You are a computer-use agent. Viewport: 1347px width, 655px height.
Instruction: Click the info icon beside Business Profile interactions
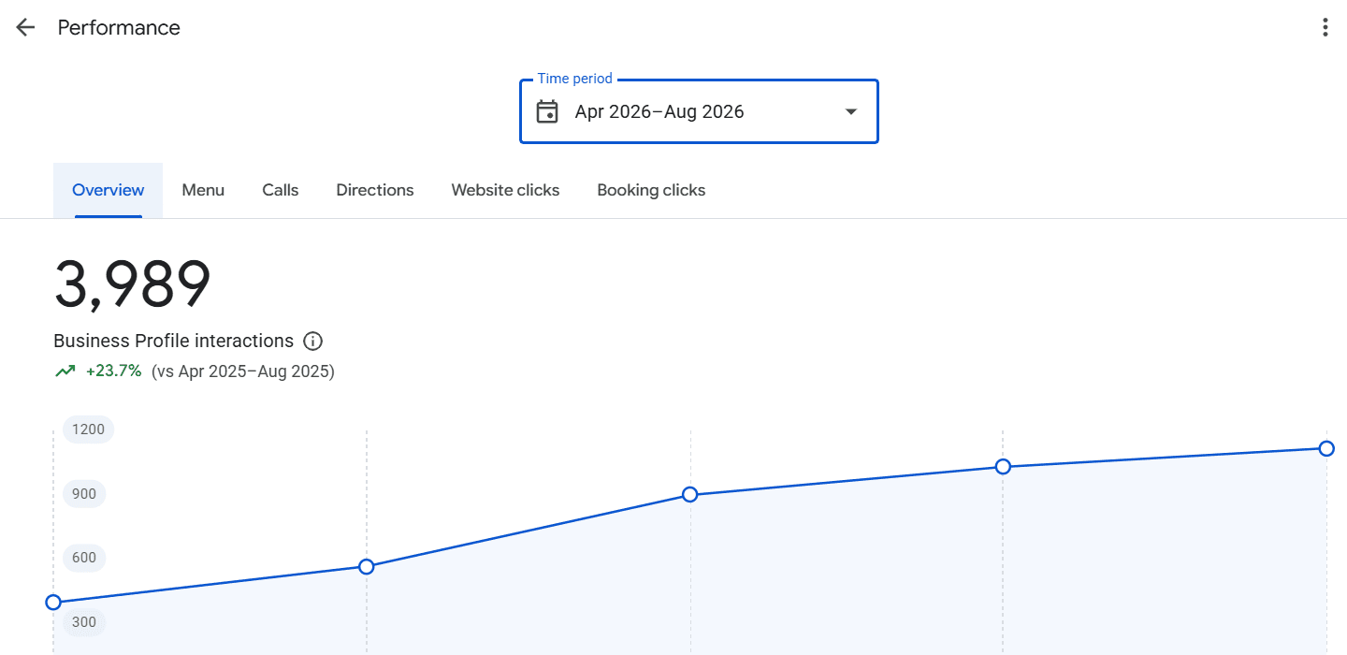click(x=313, y=341)
